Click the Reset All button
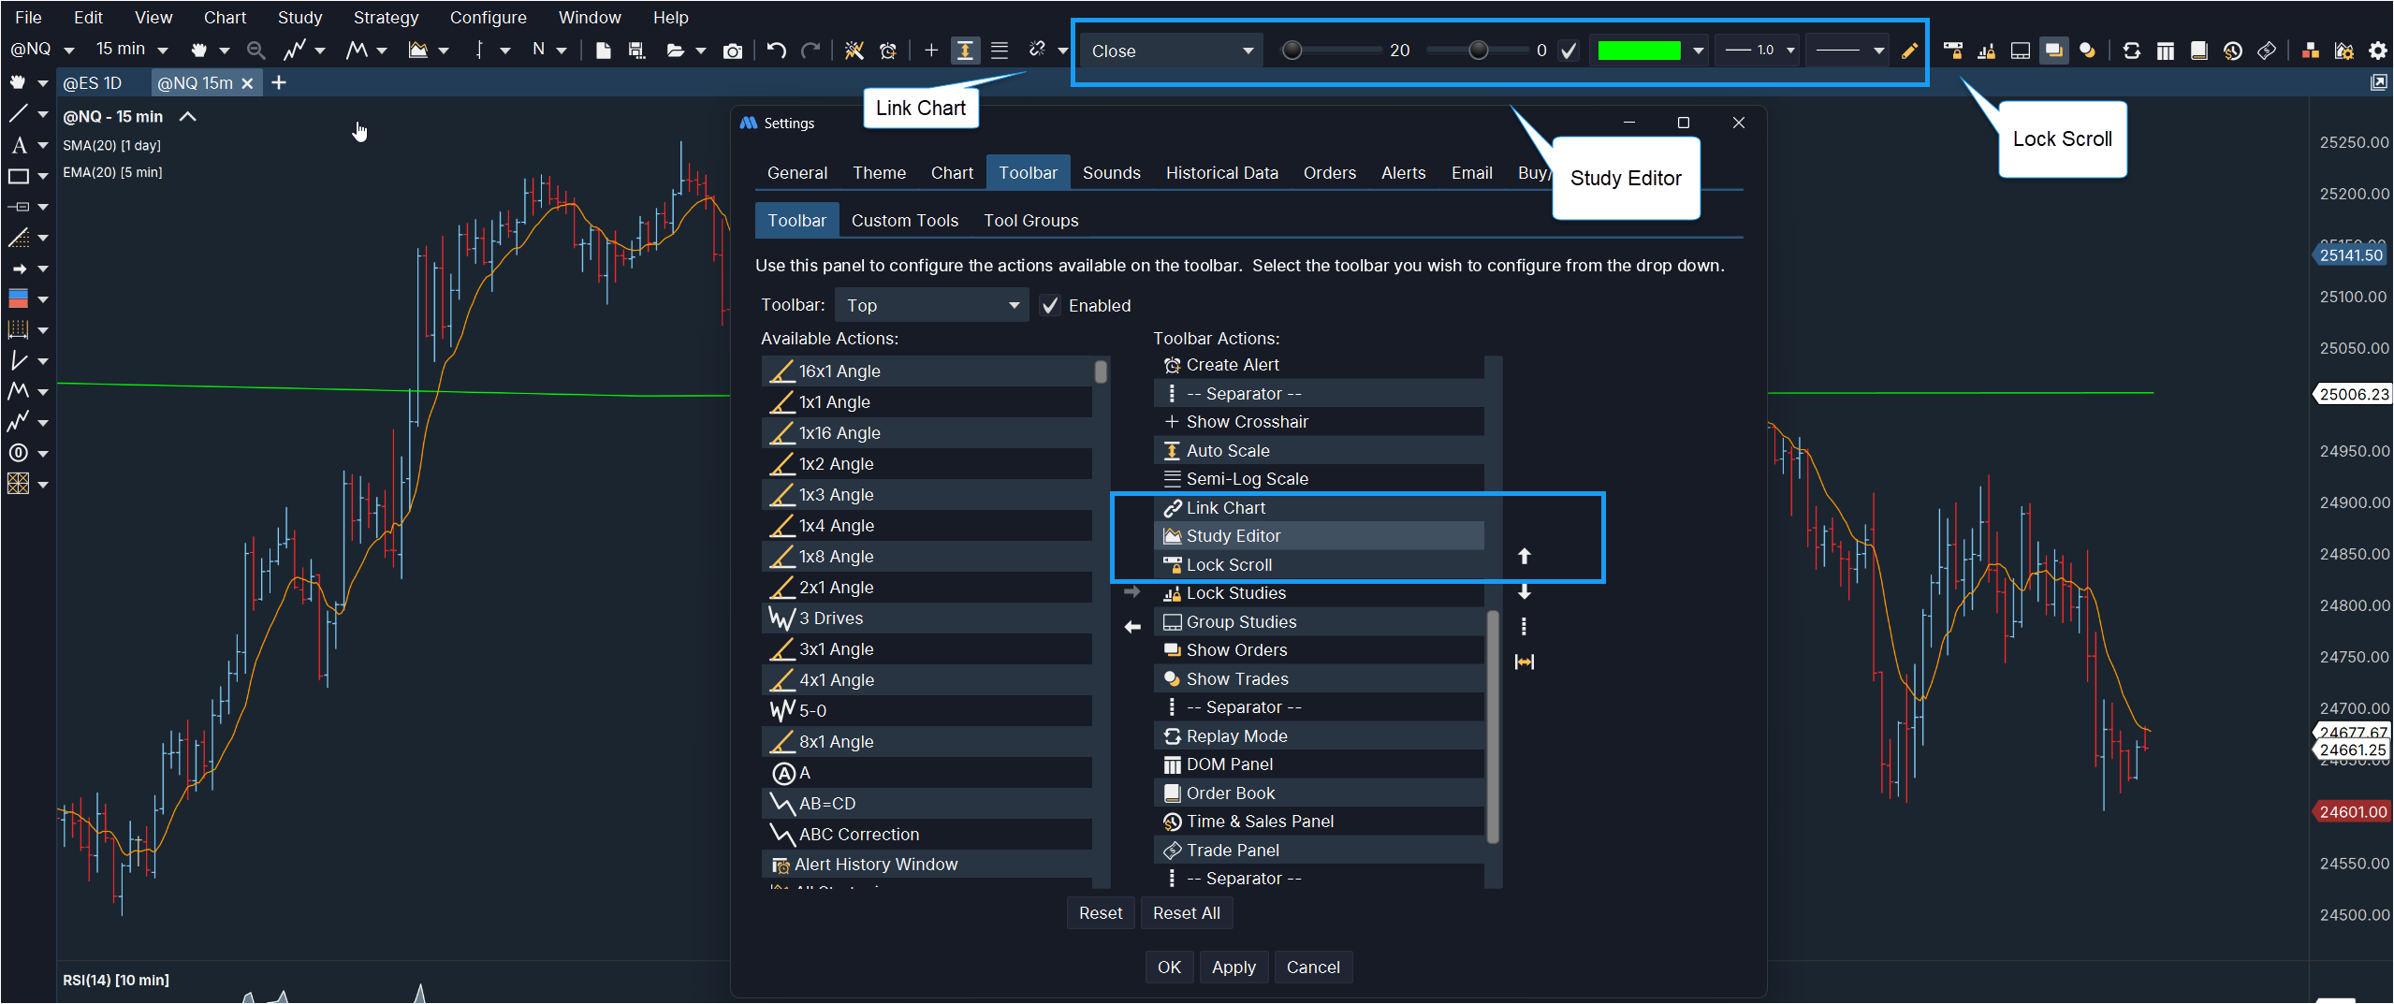This screenshot has height=1004, width=2394. 1186,913
